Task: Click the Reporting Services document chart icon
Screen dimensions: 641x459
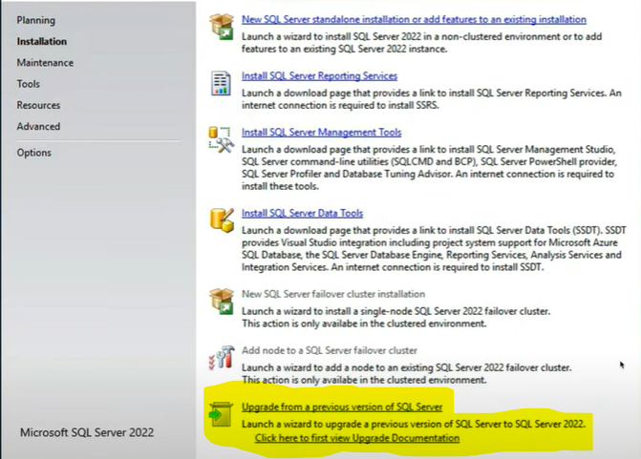Action: coord(221,83)
